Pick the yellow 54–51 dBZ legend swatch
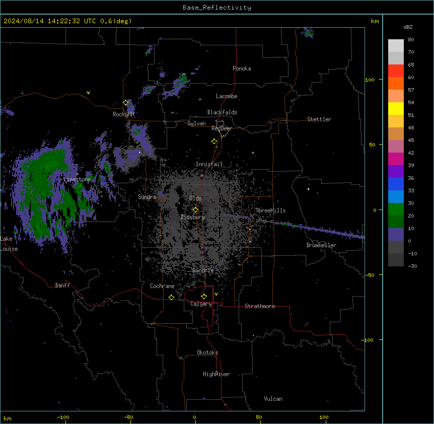Screen dimensions: 434x424 pos(396,108)
